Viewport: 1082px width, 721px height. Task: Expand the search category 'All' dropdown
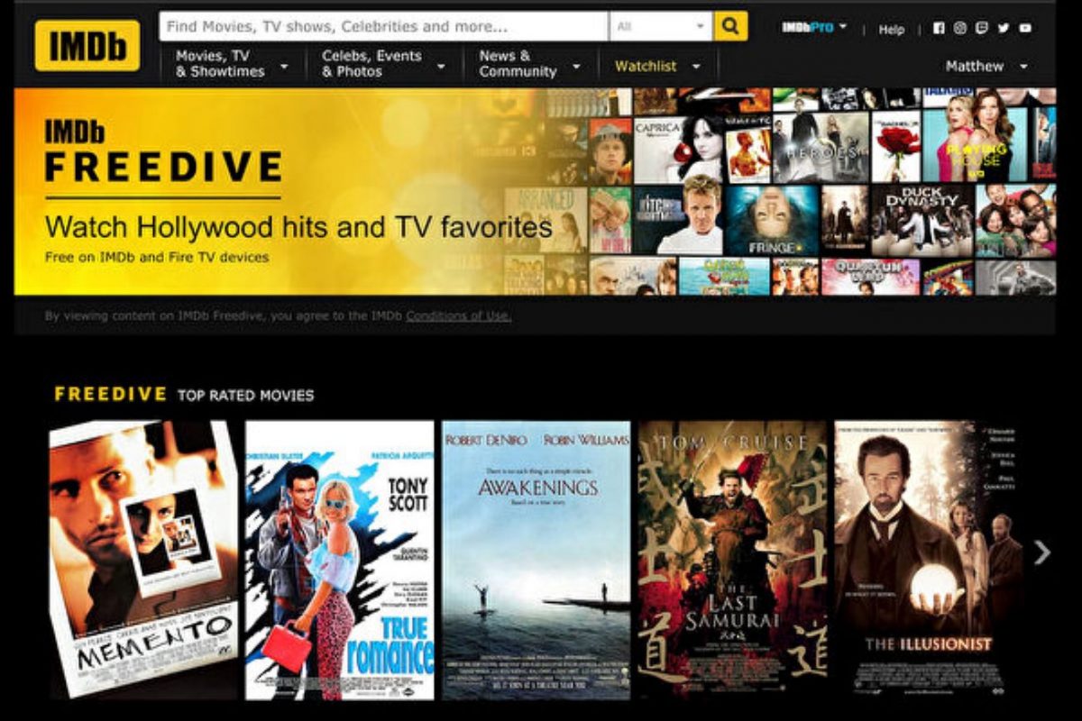coord(661,27)
